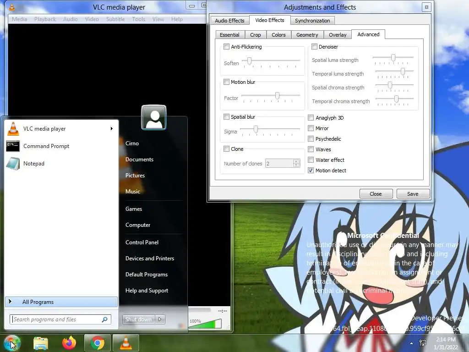Click the VLC cone icon in title bar

click(12, 7)
